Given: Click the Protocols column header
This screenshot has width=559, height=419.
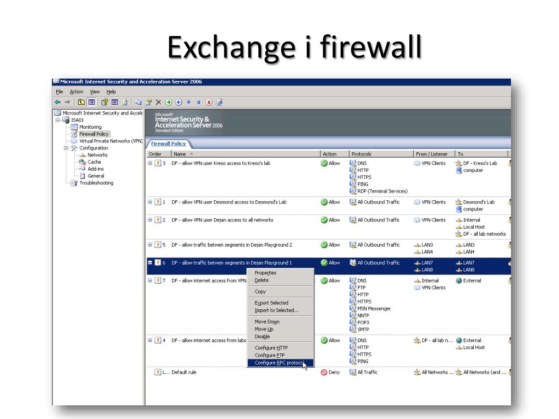Looking at the screenshot, I should [x=380, y=154].
